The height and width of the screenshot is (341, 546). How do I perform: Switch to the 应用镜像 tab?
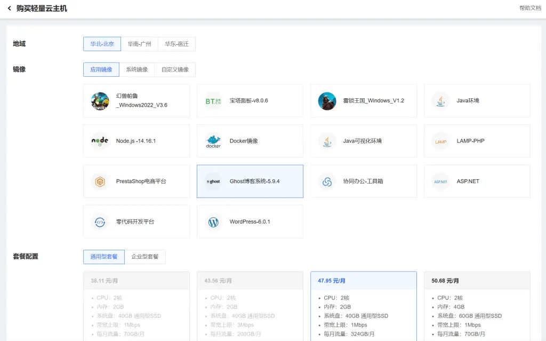point(101,69)
